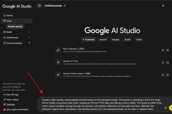Go to Home in the sidebar
This screenshot has height=114, width=172.
click(x=9, y=15)
